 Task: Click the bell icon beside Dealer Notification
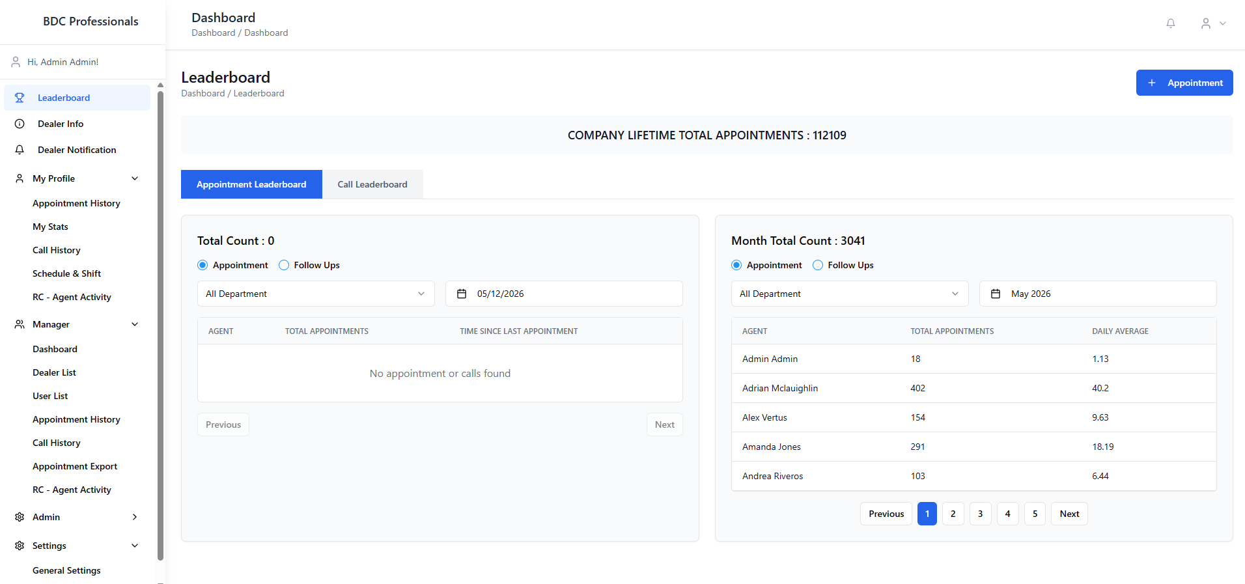[x=20, y=150]
